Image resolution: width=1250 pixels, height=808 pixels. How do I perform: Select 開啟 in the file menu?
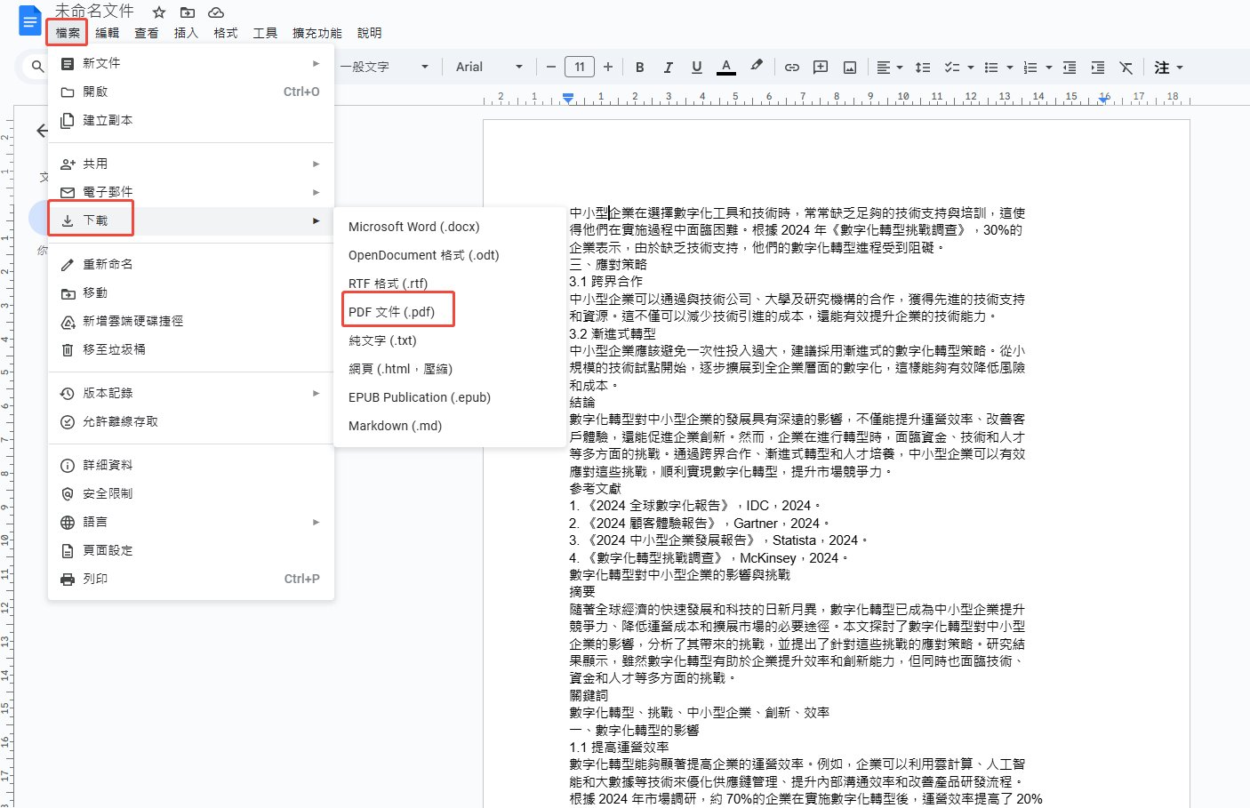point(191,92)
